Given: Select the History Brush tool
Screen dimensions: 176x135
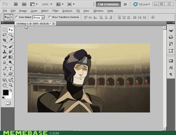Looking at the screenshot, I should [x=11, y=52].
